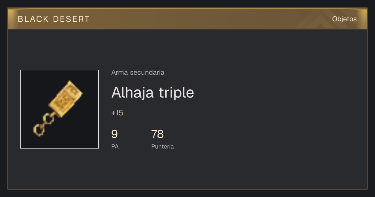
Task: Click the BLACK DESERT logo text
Action: [x=54, y=19]
